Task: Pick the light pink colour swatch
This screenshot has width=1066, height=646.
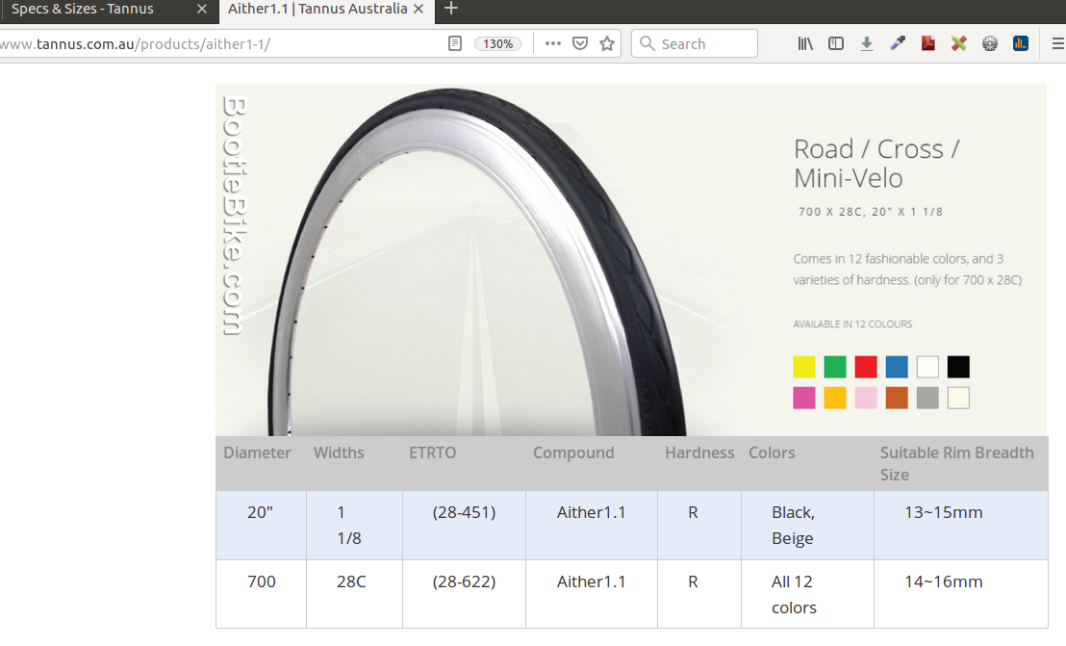Action: pyautogui.click(x=866, y=398)
